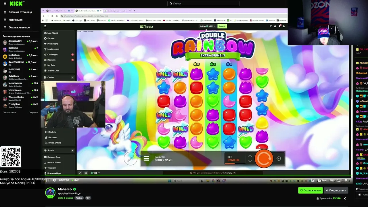Open the 21.com site hamburger menu
Image resolution: width=368 pixels, height=207 pixels.
tap(45, 26)
